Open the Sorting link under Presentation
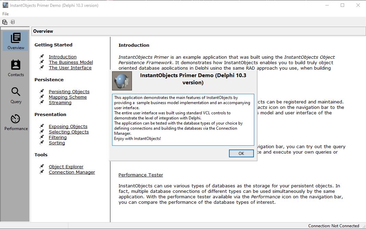The height and width of the screenshot is (229, 366). coord(57,143)
